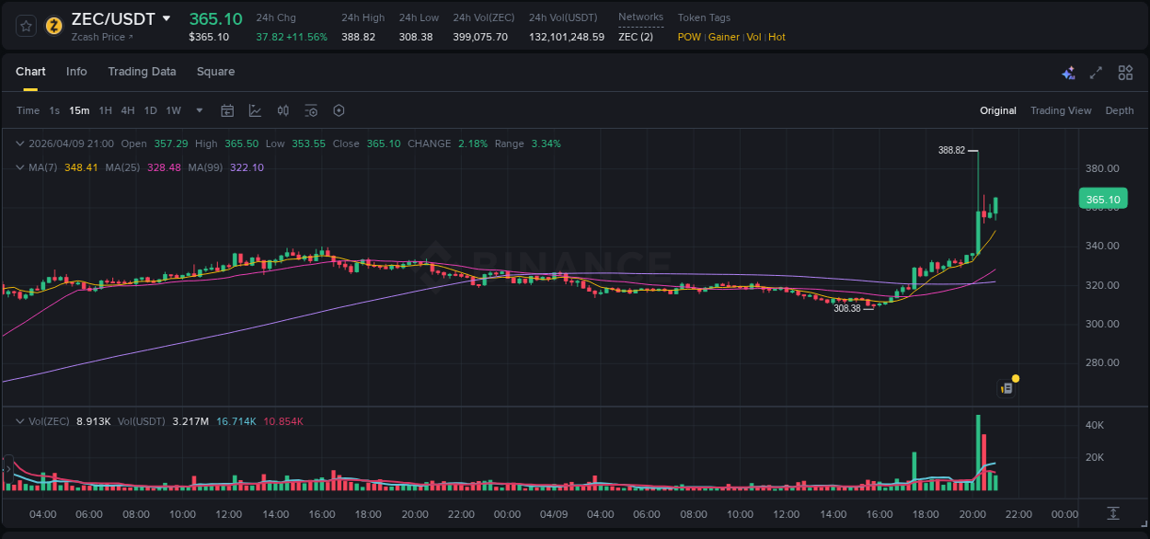Open the indicator settings icon
The height and width of the screenshot is (539, 1150).
click(311, 110)
